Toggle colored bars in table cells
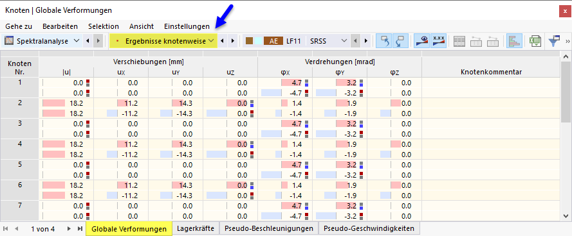Viewport: 572px width, 236px height. point(514,41)
